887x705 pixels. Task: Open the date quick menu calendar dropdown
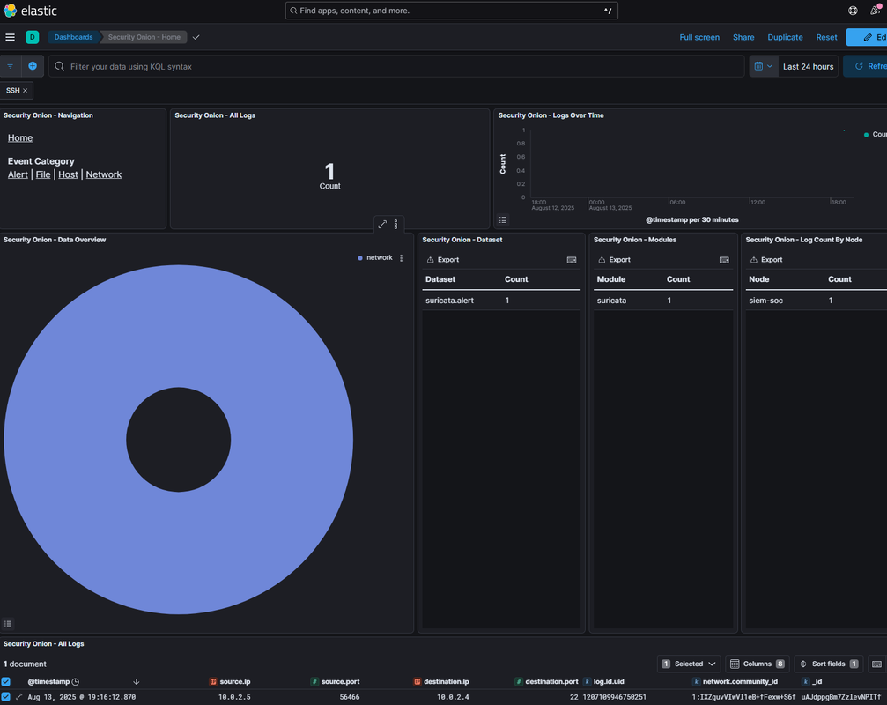(764, 66)
